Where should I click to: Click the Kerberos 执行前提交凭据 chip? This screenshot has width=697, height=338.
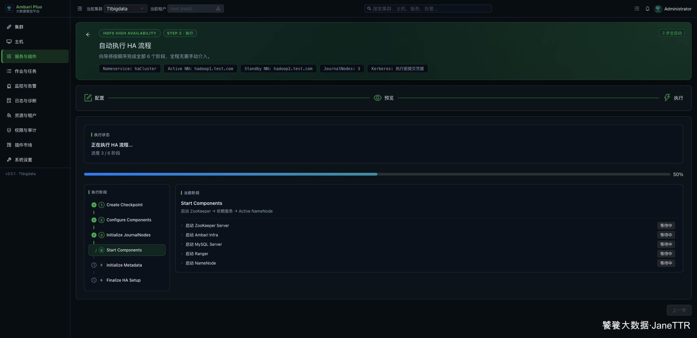397,69
